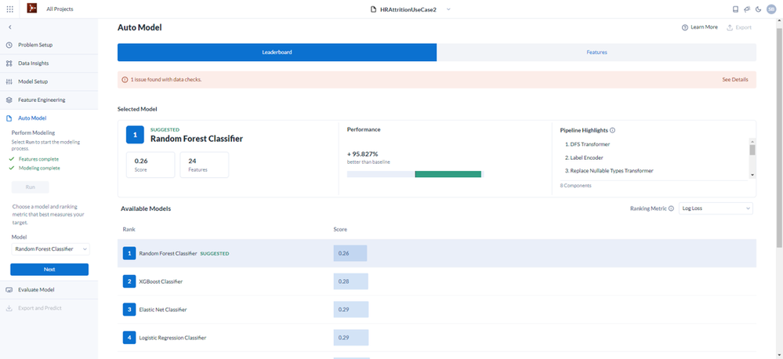Image resolution: width=783 pixels, height=359 pixels.
Task: Click the Data Insights icon
Action: tap(9, 63)
